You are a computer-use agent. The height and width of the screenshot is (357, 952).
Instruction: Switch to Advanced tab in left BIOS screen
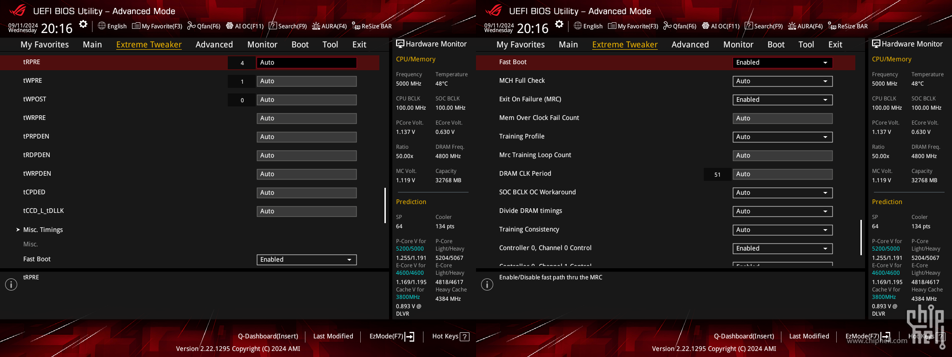pyautogui.click(x=214, y=45)
